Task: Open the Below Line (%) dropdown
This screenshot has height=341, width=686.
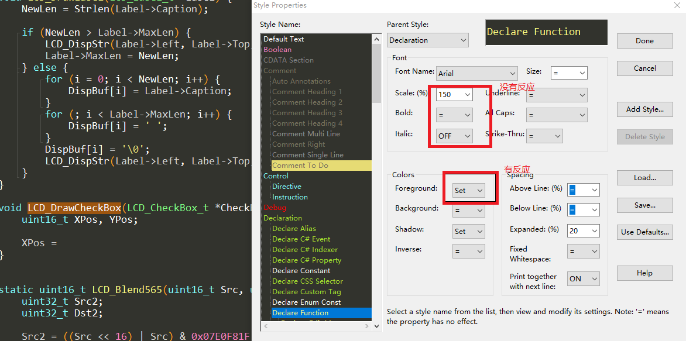Action: click(x=583, y=210)
